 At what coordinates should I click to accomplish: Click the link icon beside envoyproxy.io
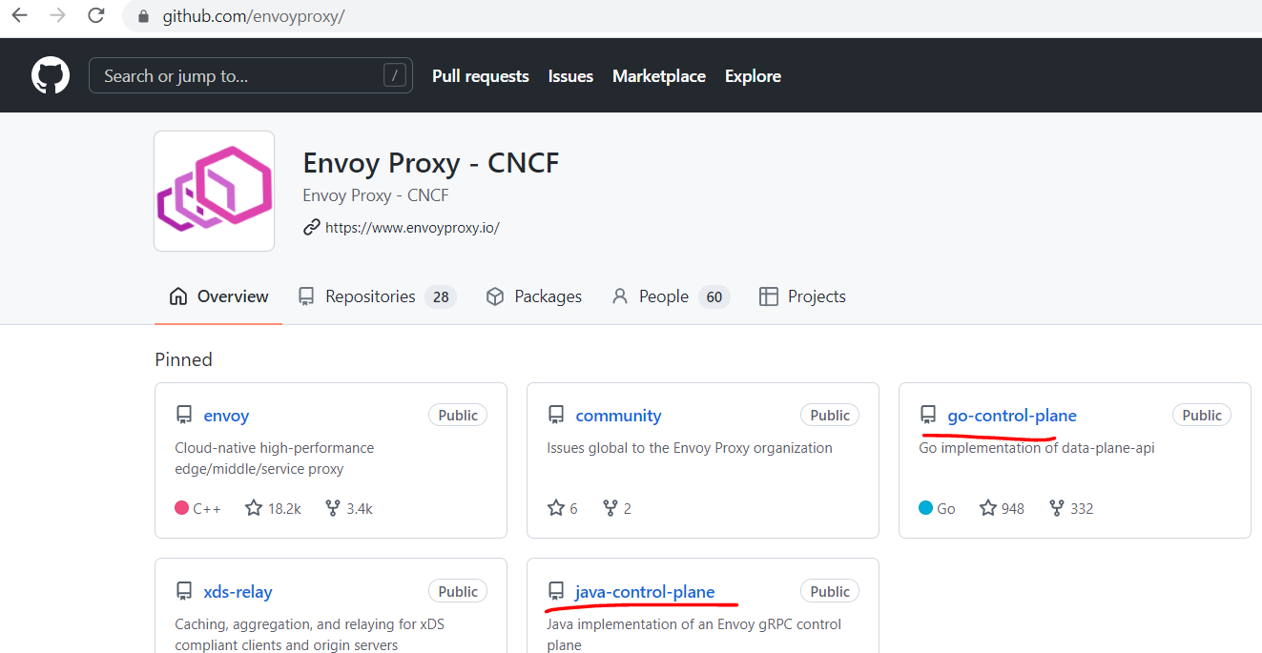tap(311, 227)
